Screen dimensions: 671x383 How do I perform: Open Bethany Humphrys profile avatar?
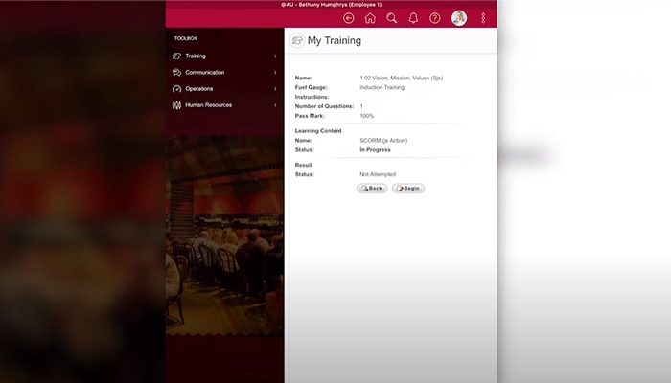tap(459, 18)
